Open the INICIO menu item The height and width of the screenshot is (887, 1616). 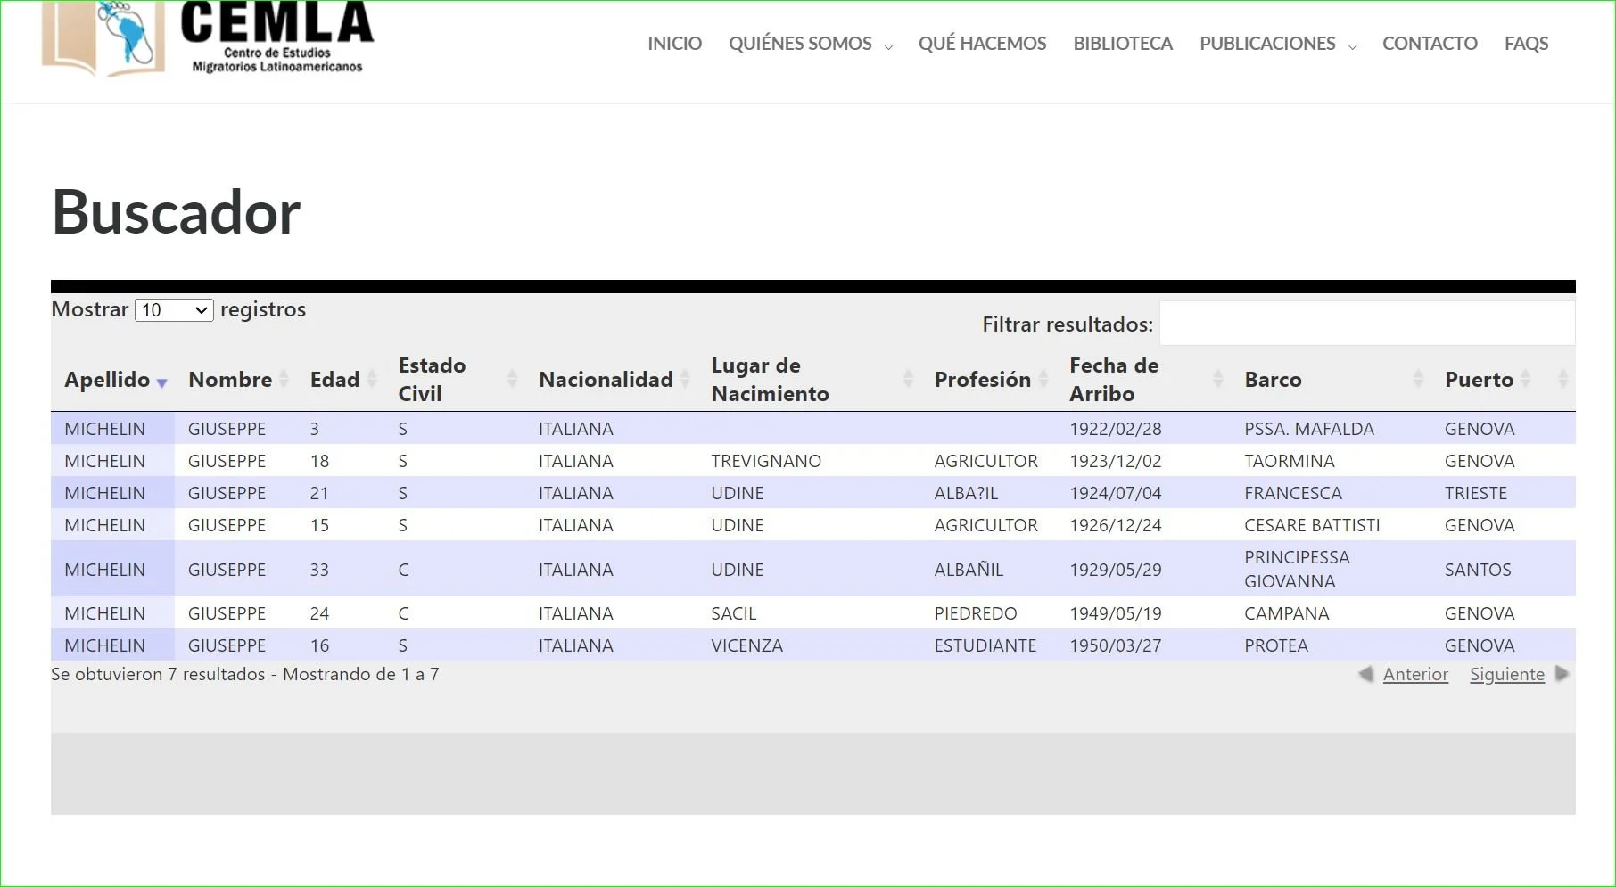pyautogui.click(x=674, y=44)
